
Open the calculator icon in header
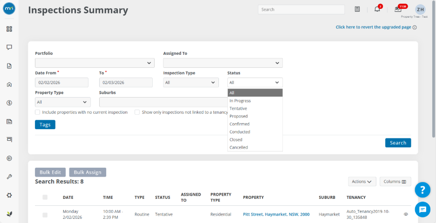click(x=357, y=9)
